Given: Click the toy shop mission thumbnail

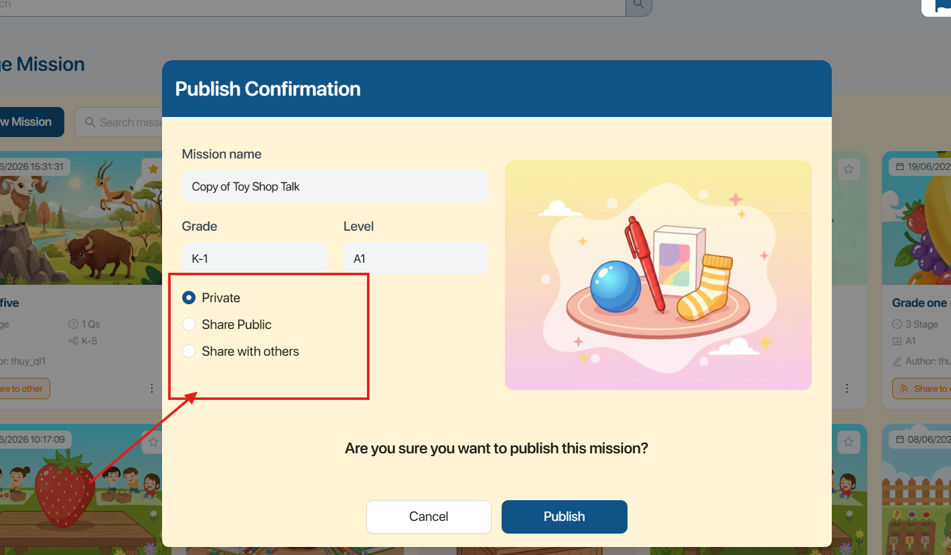Looking at the screenshot, I should pyautogui.click(x=658, y=275).
